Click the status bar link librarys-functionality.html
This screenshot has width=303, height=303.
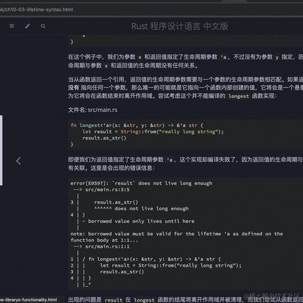(x=28, y=300)
